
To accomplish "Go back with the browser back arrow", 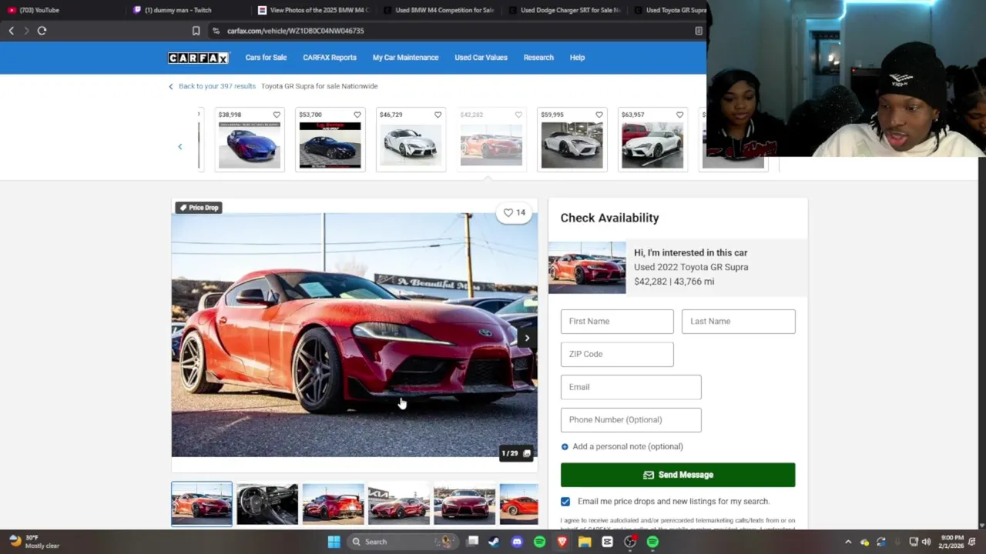I will tap(11, 31).
